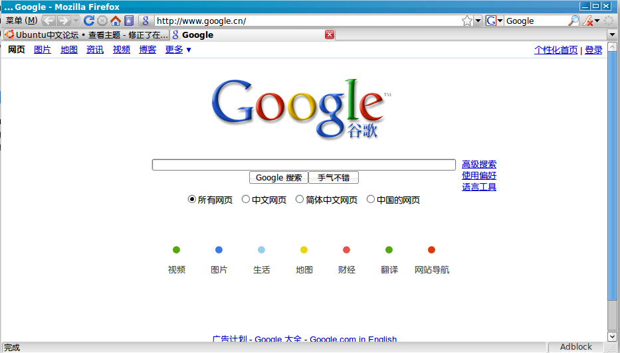Viewport: 620px width, 353px height.
Task: Open the 使用偏好 link
Action: [479, 175]
